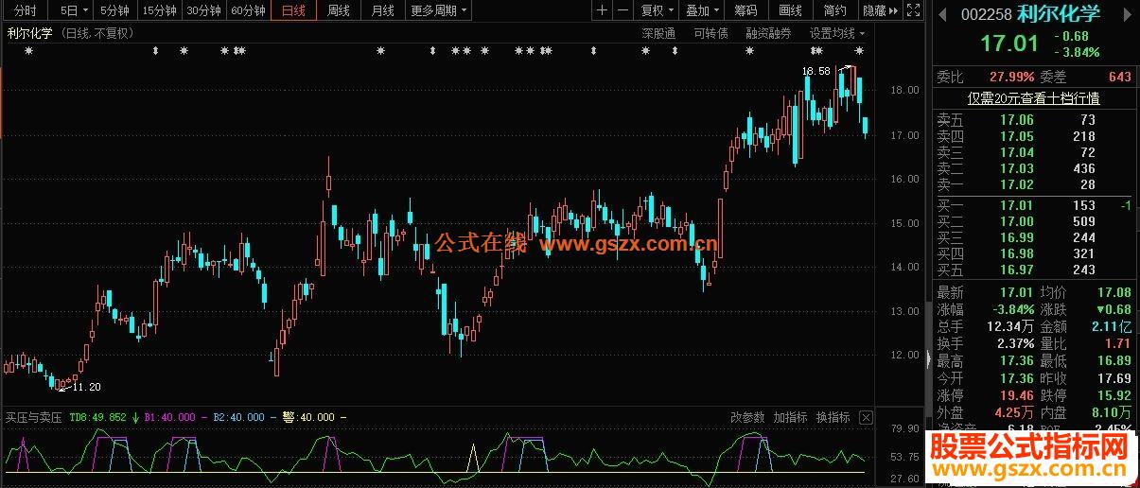Click the 加指标 add indicator button
1140x488 pixels.
tap(790, 417)
